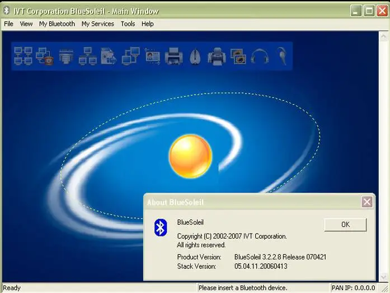Open the Tools menu
Viewport: 390px width, 293px height.
(128, 24)
